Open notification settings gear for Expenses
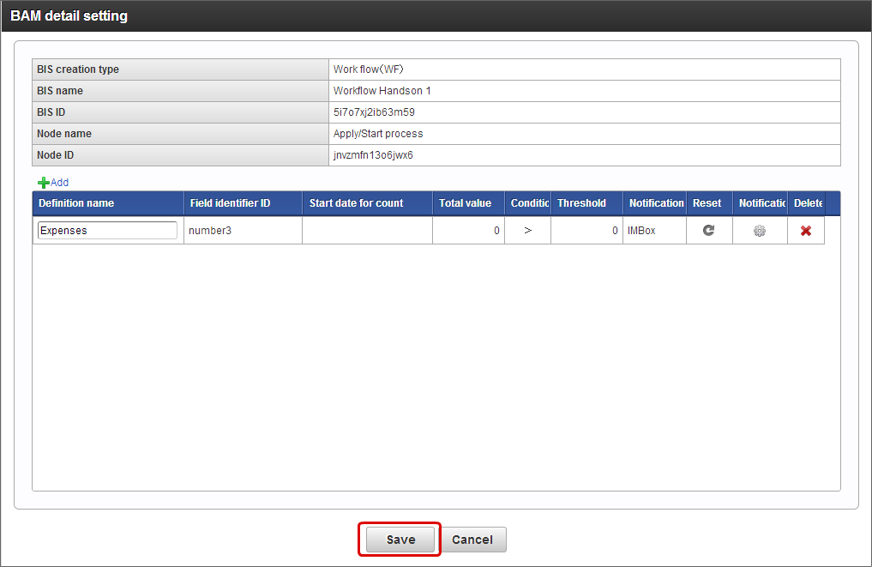Viewport: 872px width, 567px height. pos(759,231)
